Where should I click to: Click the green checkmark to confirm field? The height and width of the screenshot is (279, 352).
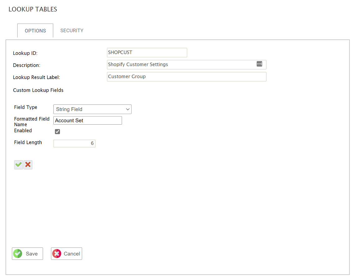coord(19,165)
